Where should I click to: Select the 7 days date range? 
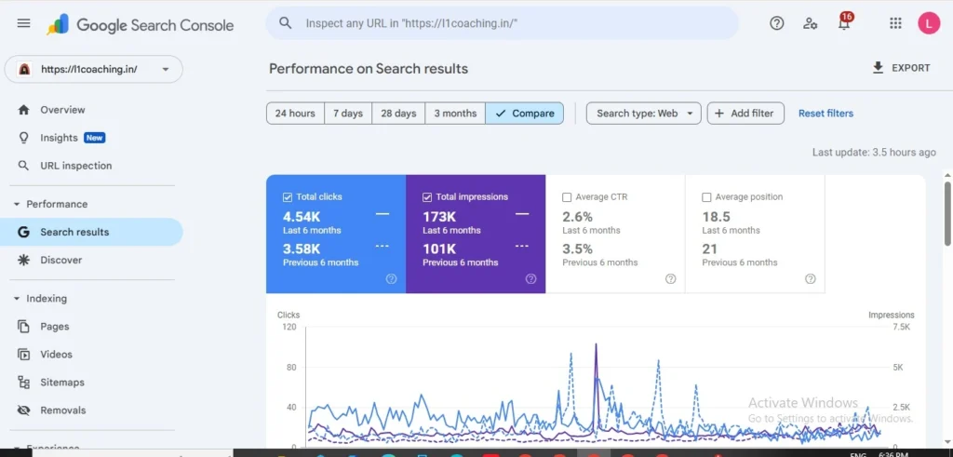[x=348, y=113]
